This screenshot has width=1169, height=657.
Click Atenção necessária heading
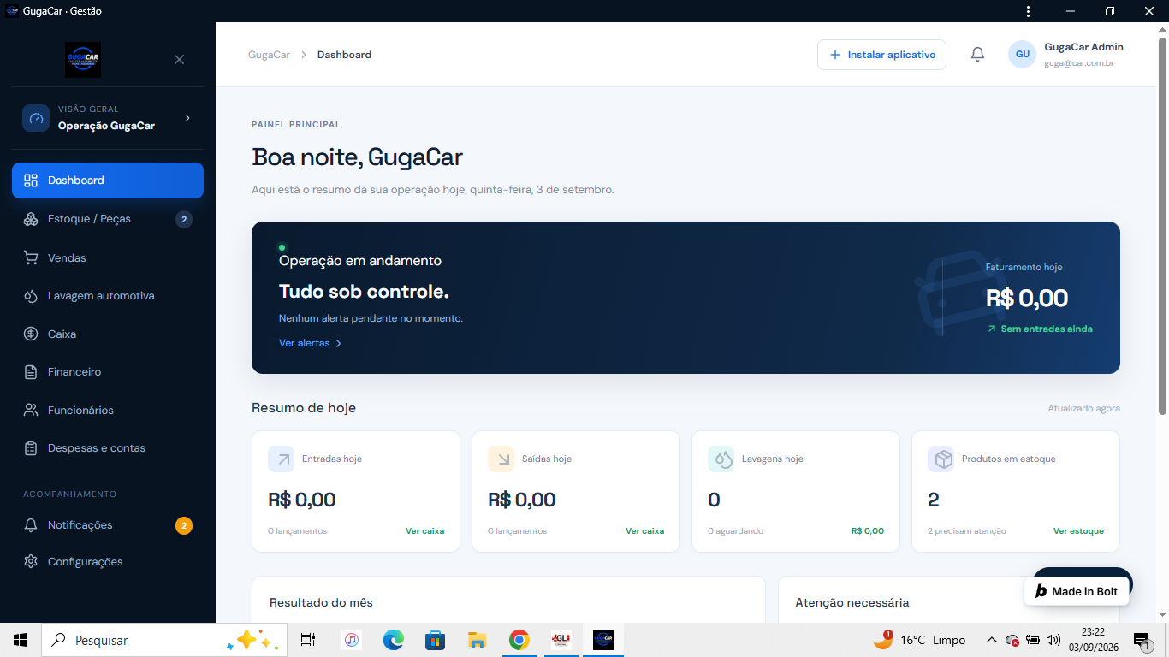(x=852, y=603)
